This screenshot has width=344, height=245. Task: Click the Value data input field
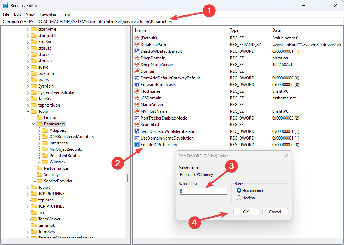[x=203, y=191]
